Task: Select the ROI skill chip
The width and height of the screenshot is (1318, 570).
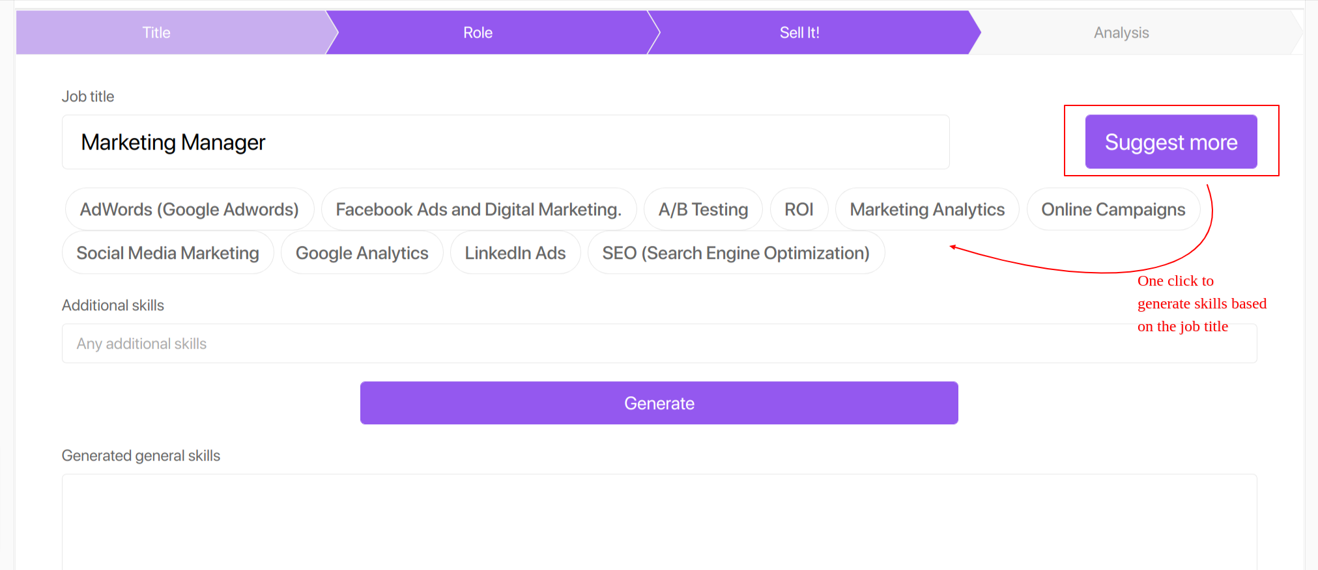Action: (799, 210)
